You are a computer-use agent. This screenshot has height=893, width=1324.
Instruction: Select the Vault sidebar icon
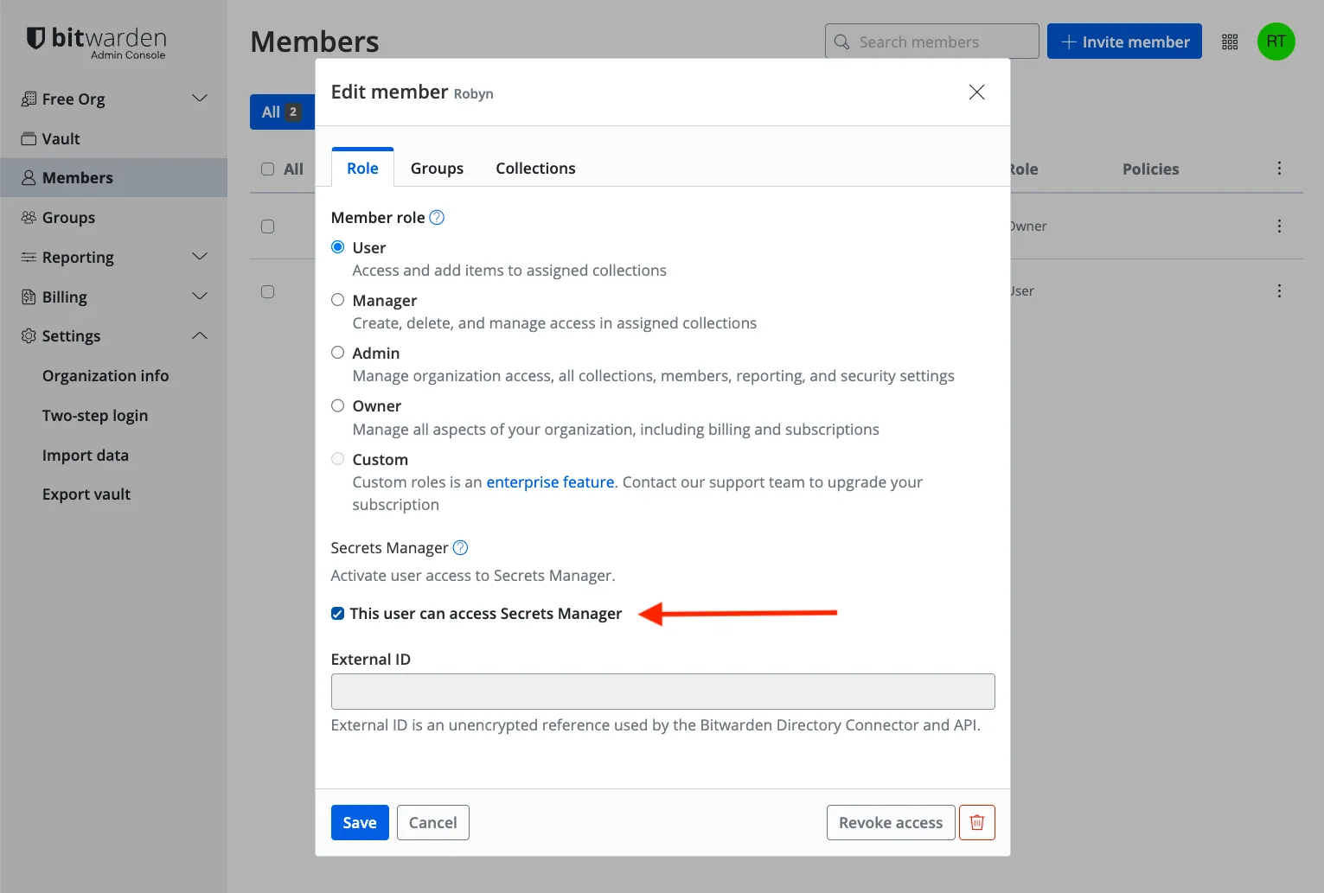(29, 138)
